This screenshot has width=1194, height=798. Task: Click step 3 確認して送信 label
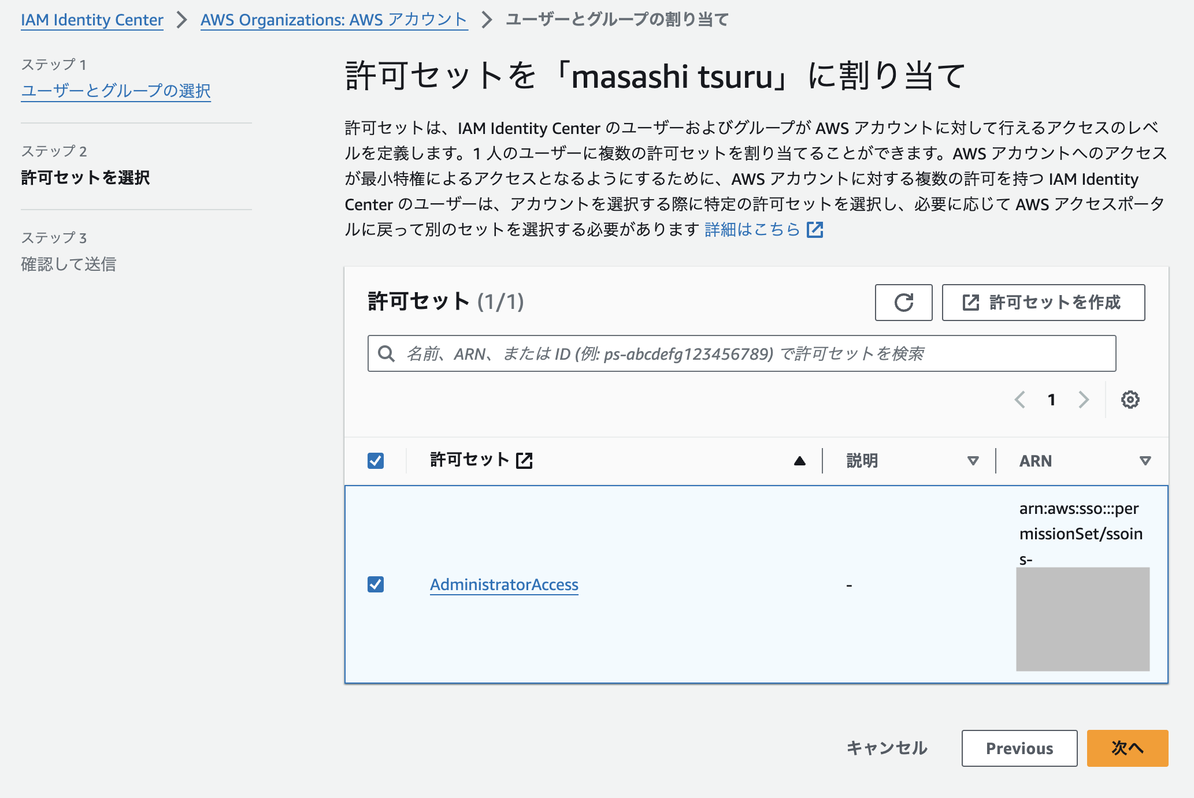69,264
